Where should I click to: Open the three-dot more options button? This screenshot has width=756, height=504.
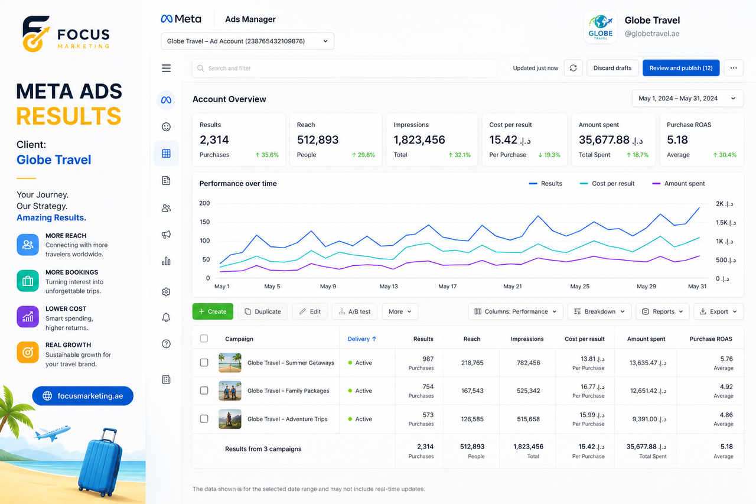click(x=734, y=68)
